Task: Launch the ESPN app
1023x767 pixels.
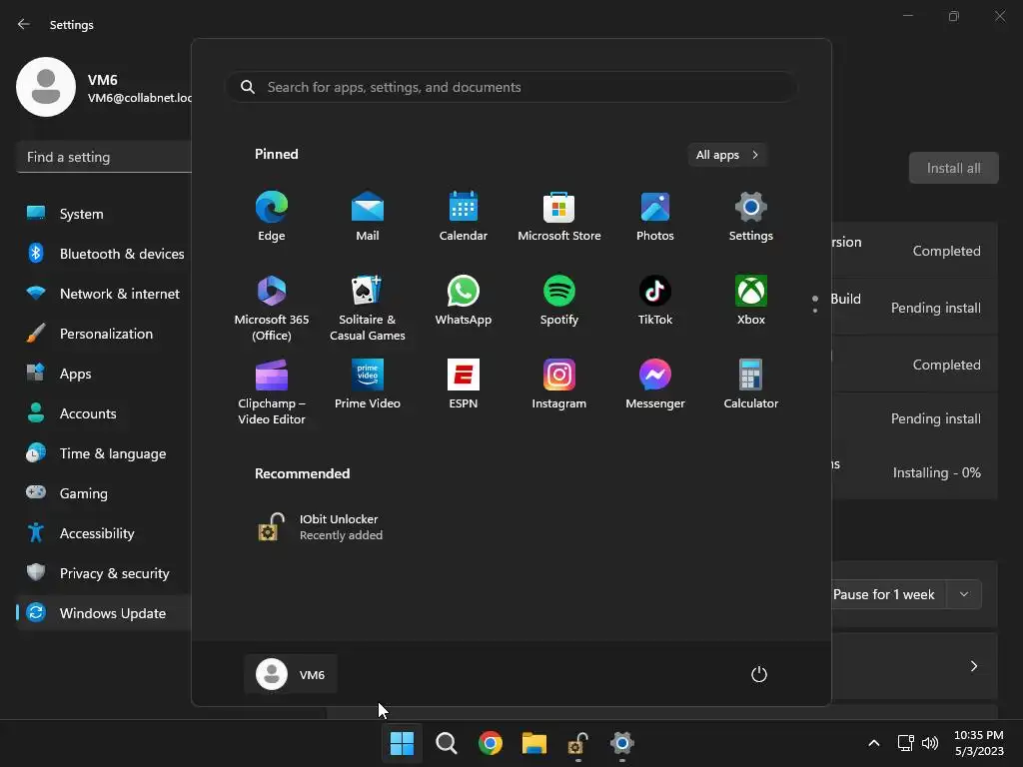Action: click(464, 384)
